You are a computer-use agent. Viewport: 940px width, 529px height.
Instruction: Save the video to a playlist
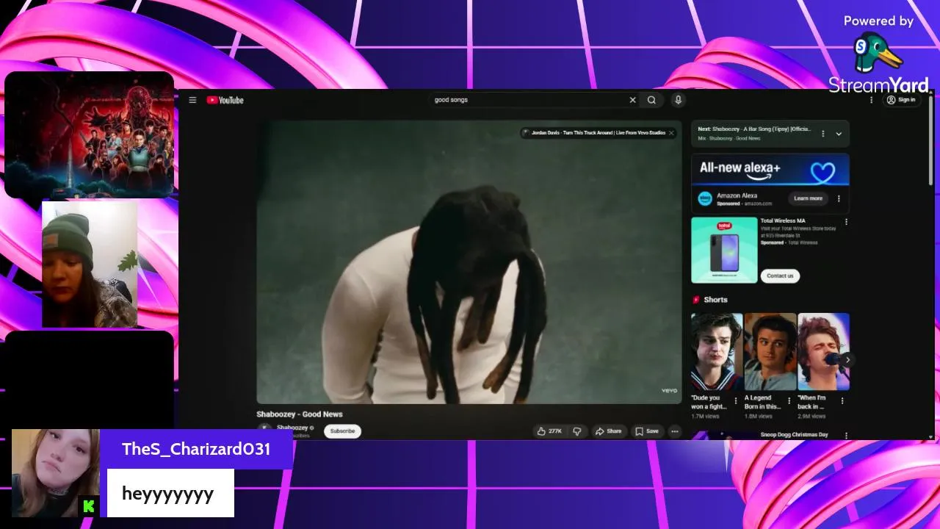click(647, 431)
